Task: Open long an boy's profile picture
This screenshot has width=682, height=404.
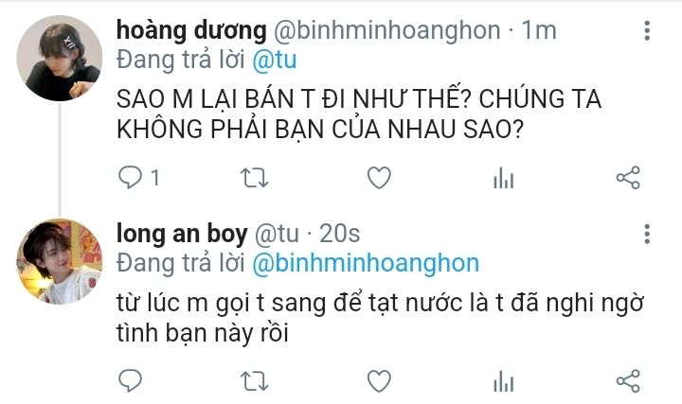Action: coord(59,261)
